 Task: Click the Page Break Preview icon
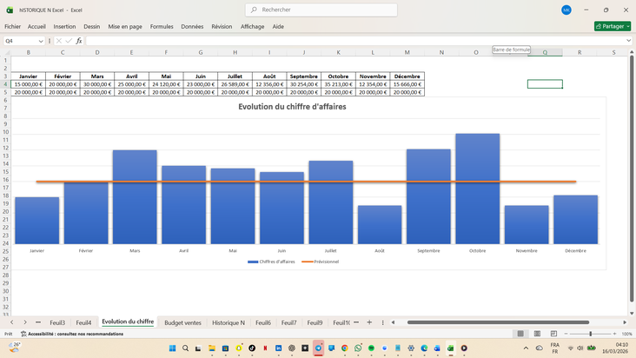(x=553, y=334)
